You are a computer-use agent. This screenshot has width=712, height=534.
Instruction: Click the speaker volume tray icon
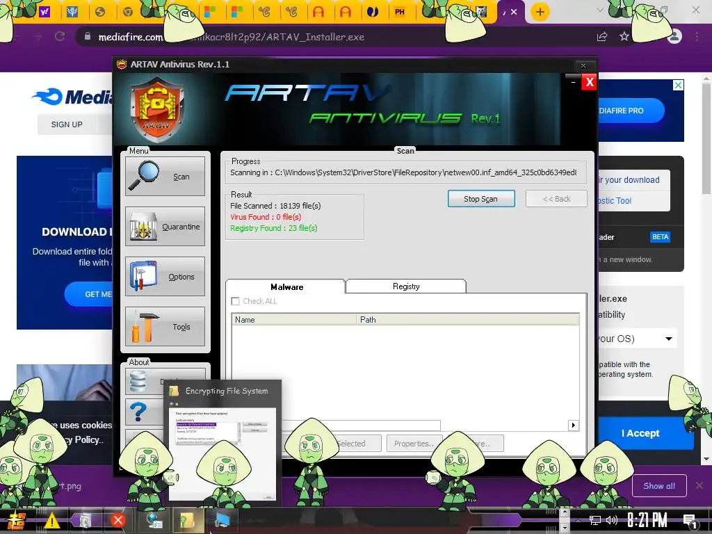(612, 520)
